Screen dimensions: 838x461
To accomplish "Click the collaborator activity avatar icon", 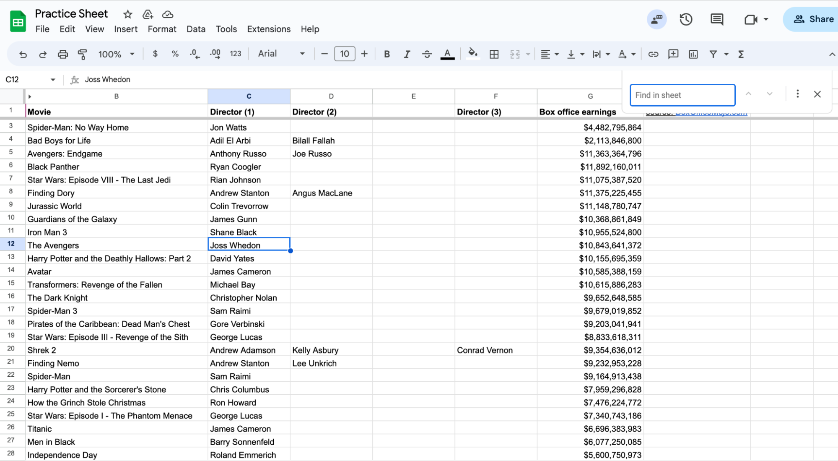I will (x=656, y=19).
